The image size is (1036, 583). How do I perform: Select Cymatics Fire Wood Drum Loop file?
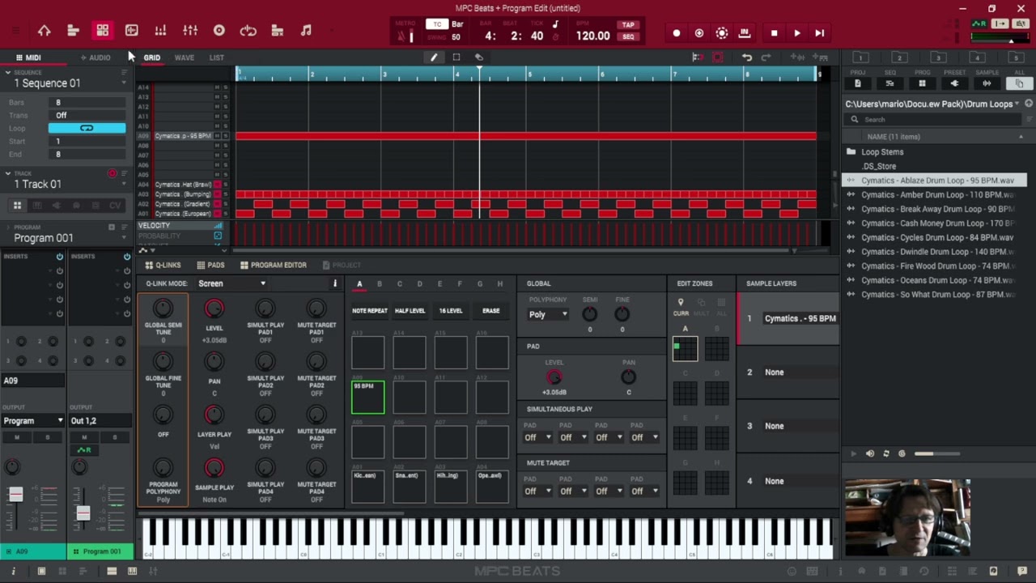pyautogui.click(x=935, y=266)
